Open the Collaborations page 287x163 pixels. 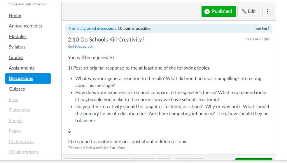24,152
